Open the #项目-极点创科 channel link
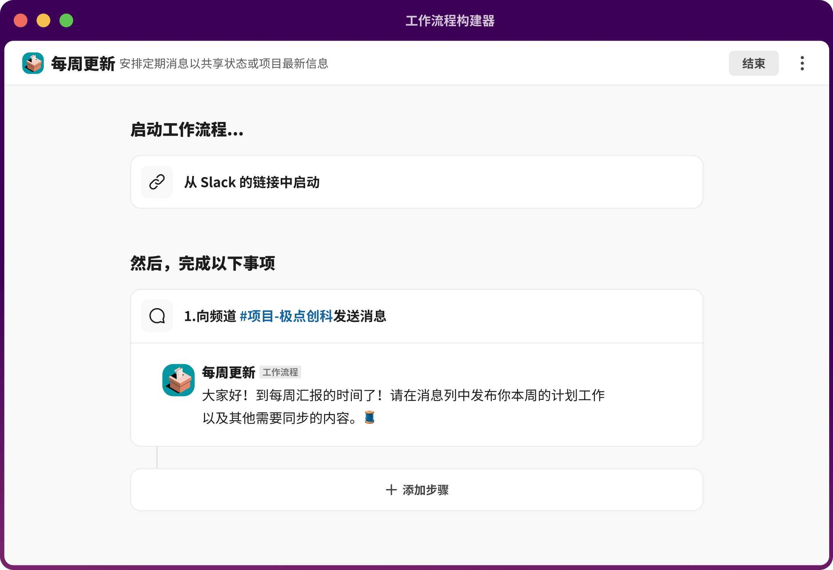 [287, 316]
